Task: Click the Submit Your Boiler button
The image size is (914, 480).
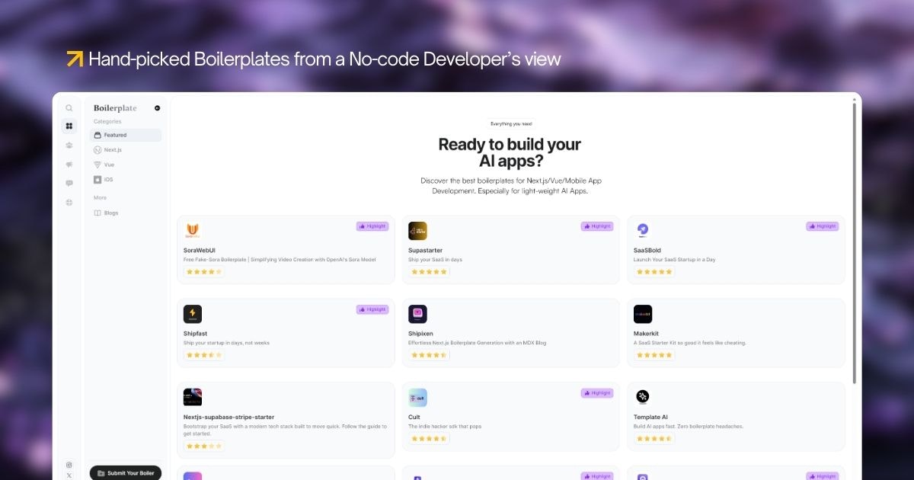Action: (126, 473)
